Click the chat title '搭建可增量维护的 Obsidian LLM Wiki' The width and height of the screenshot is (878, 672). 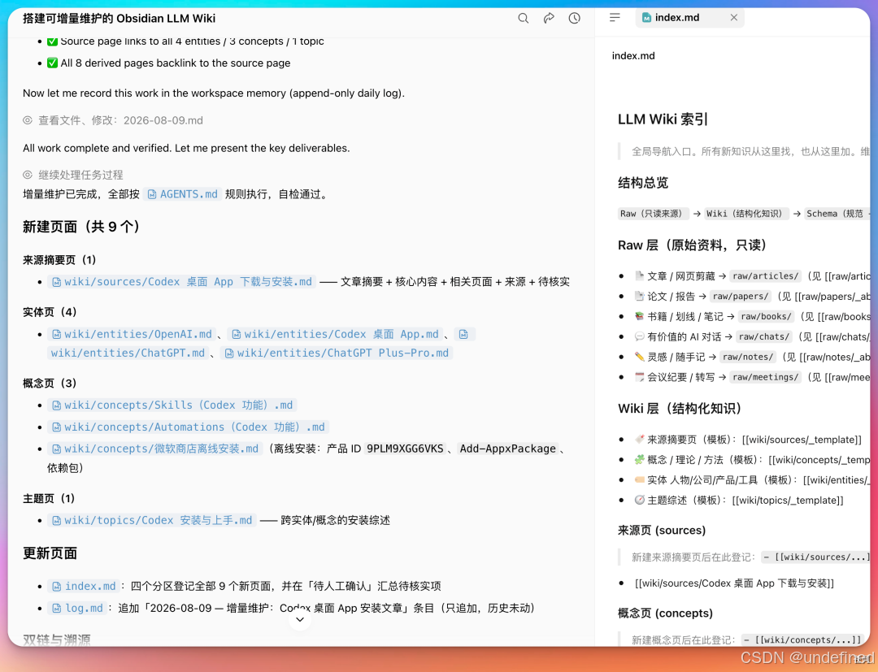click(x=119, y=18)
